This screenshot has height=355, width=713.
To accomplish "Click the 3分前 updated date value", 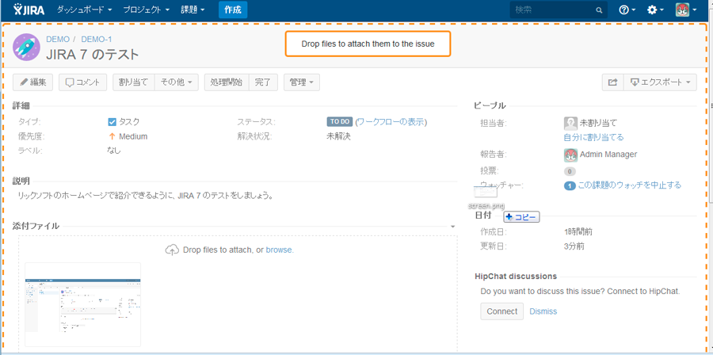I will pyautogui.click(x=574, y=246).
